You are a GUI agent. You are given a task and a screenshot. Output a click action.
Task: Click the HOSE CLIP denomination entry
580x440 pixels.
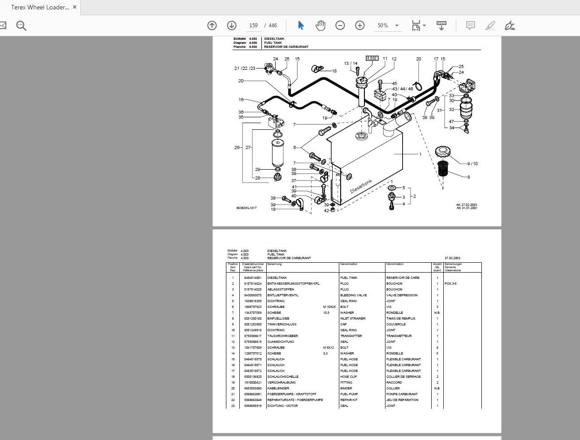pyautogui.click(x=349, y=377)
